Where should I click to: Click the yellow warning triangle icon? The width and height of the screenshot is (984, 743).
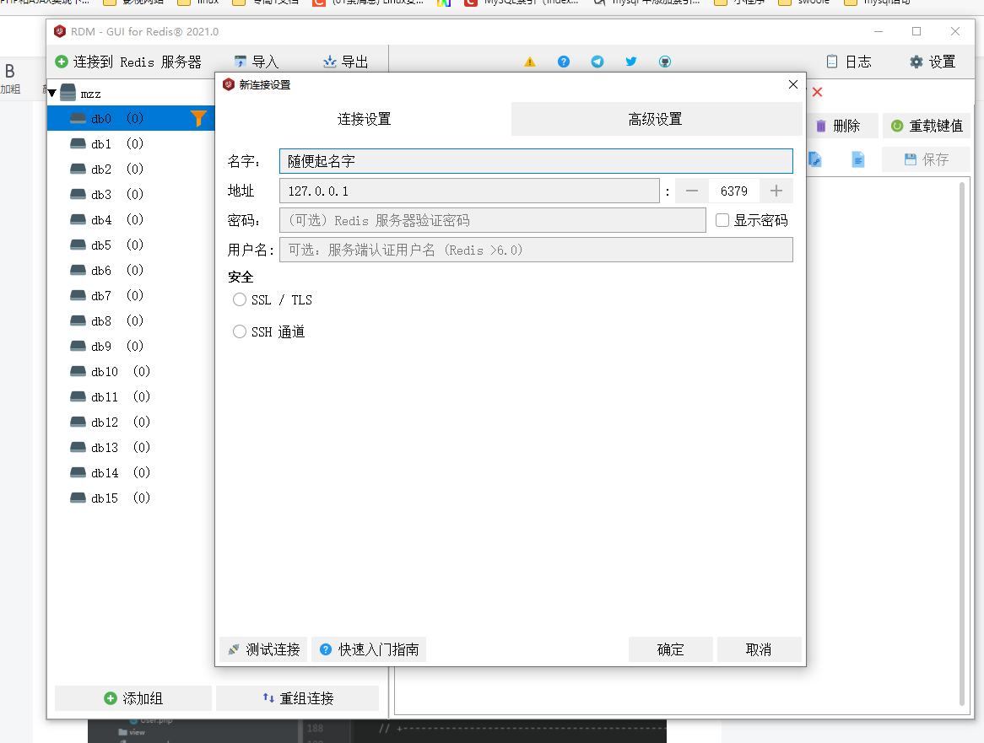coord(529,62)
